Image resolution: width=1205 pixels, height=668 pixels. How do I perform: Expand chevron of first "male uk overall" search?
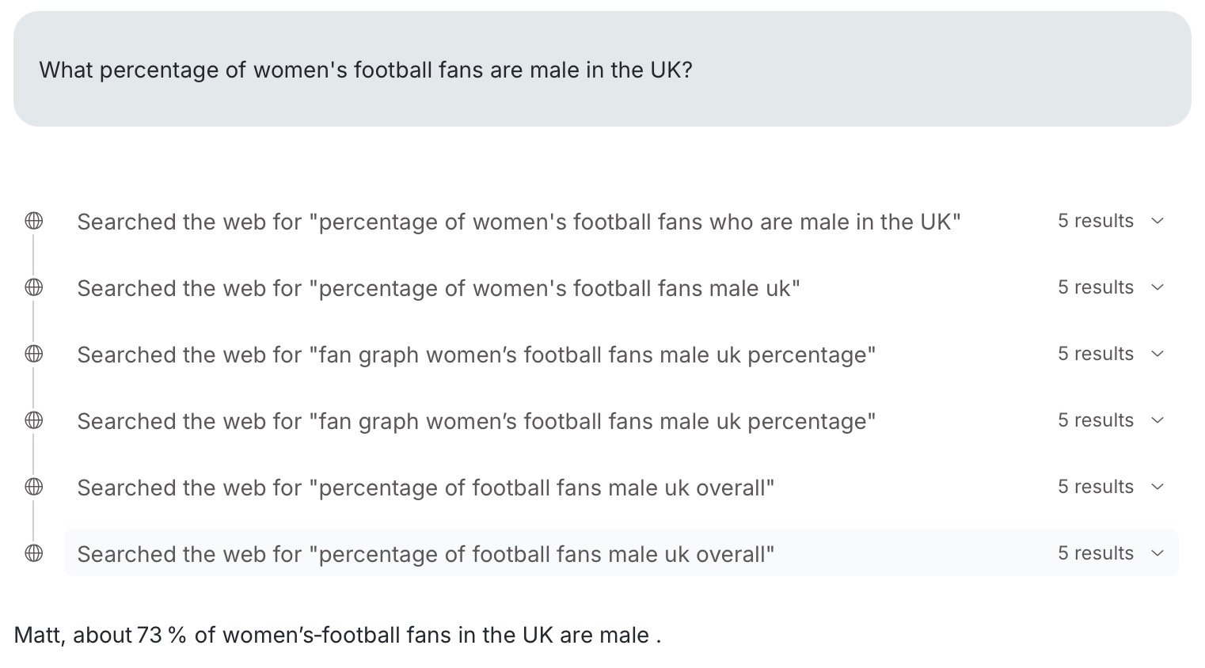(x=1157, y=488)
